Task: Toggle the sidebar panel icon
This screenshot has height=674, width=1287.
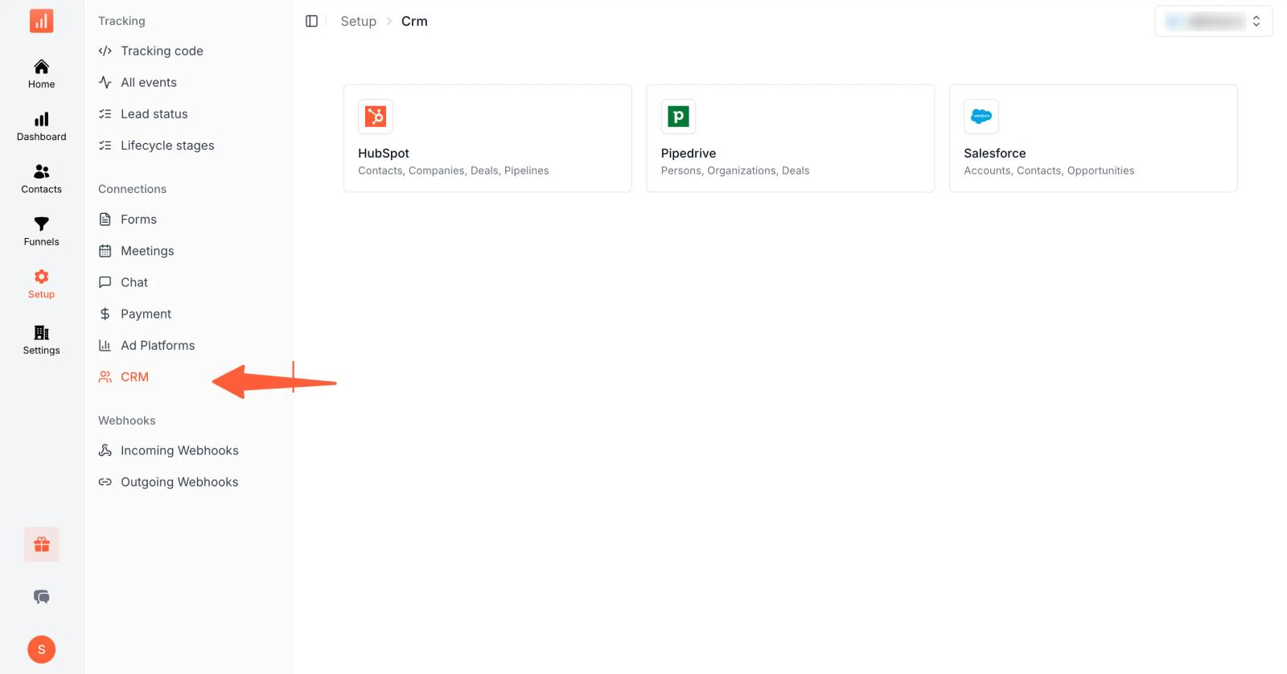Action: coord(312,21)
